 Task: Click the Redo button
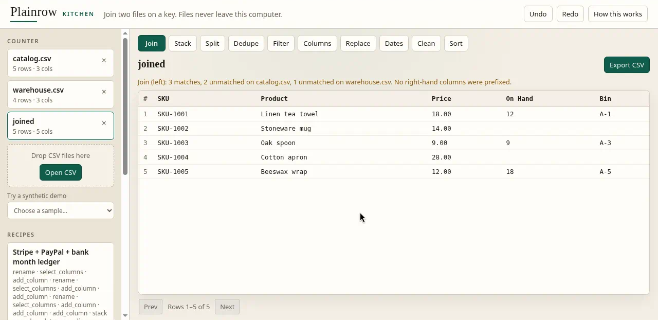tap(570, 14)
